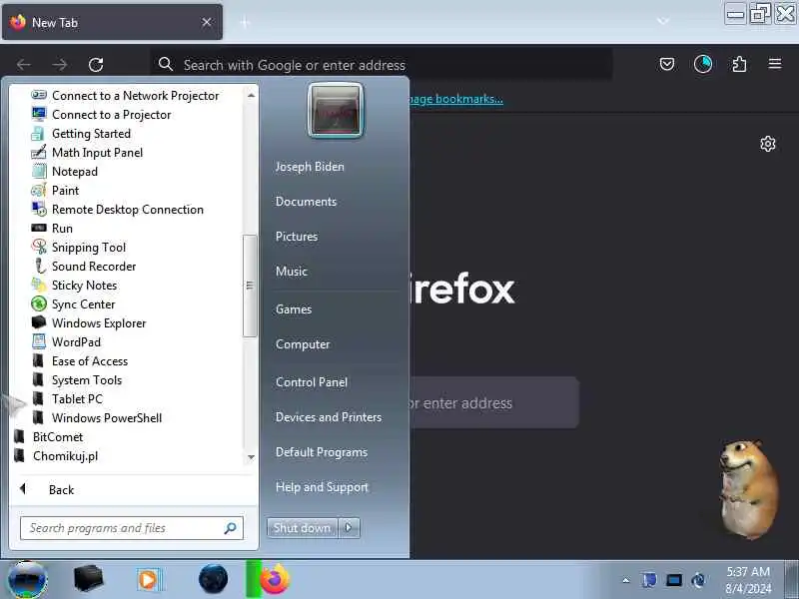Open Getting Started from the programs list

tap(82, 134)
